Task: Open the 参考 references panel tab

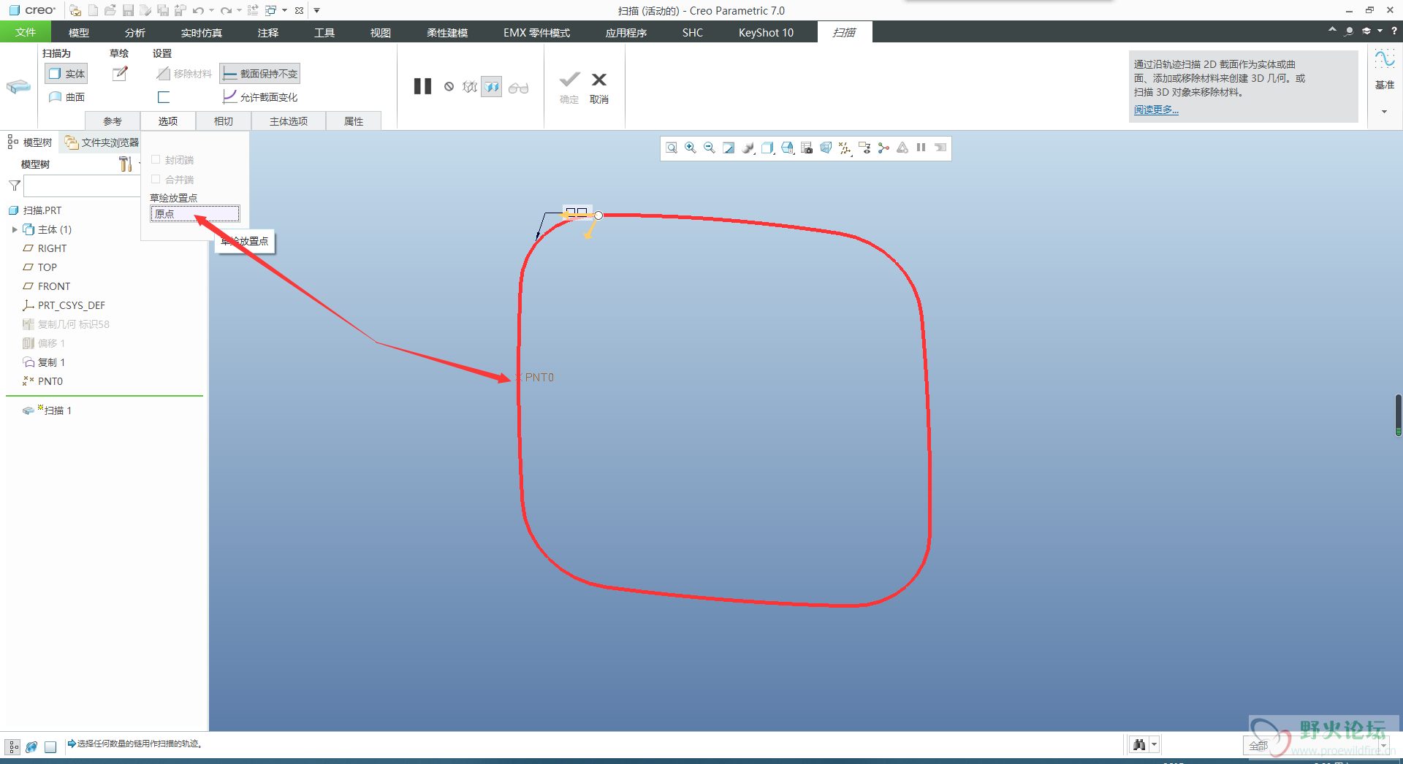Action: tap(113, 121)
